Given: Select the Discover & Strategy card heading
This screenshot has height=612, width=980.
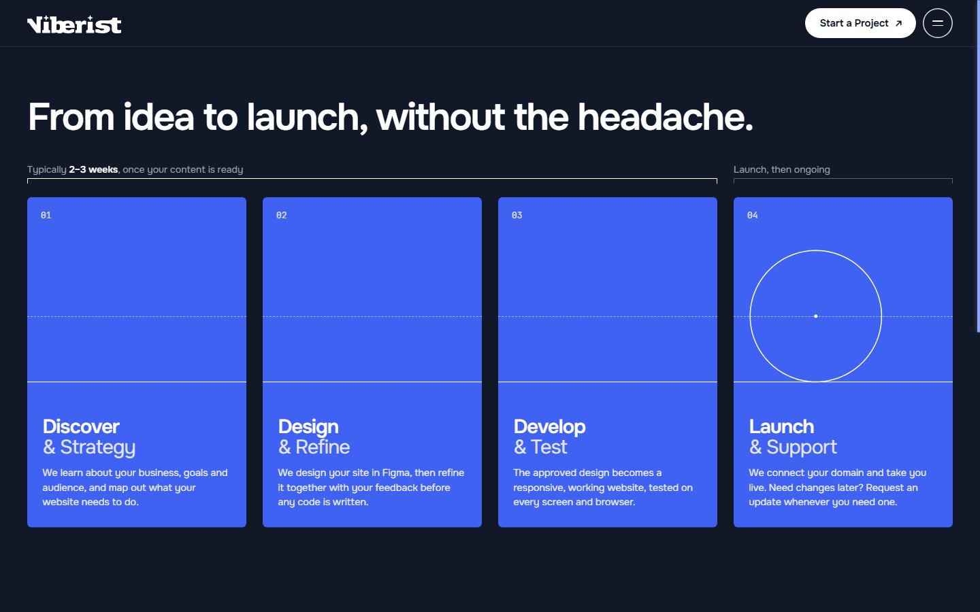Looking at the screenshot, I should 89,437.
